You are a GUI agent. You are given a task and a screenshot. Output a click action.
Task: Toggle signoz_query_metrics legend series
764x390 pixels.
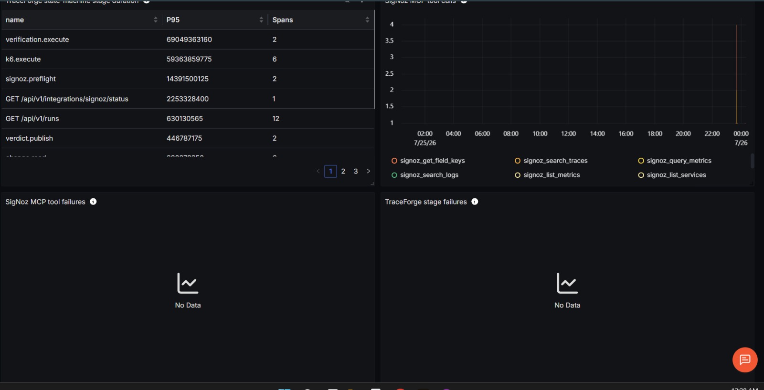point(675,161)
